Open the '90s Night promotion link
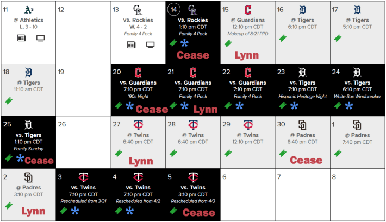386x222 pixels. pos(138,97)
